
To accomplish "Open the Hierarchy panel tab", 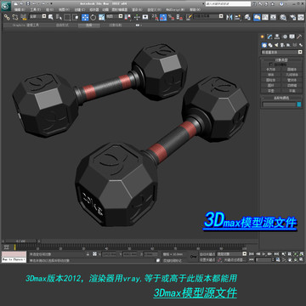I will click(277, 37).
